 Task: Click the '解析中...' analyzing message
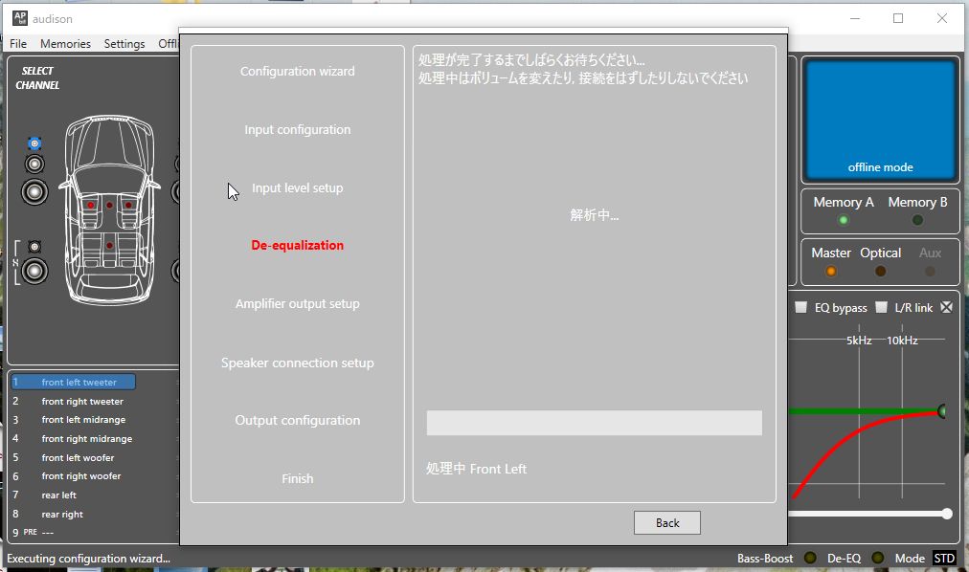click(594, 214)
